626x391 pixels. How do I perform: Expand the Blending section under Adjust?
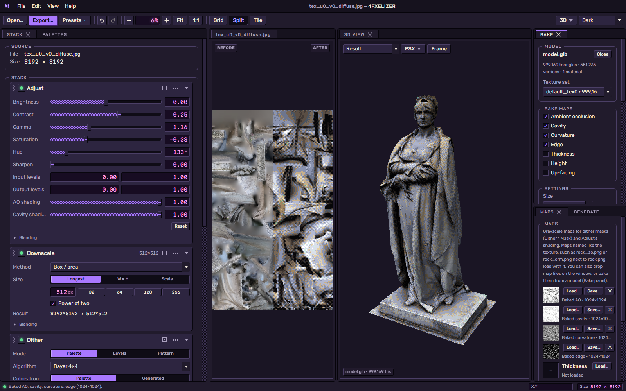coord(25,237)
